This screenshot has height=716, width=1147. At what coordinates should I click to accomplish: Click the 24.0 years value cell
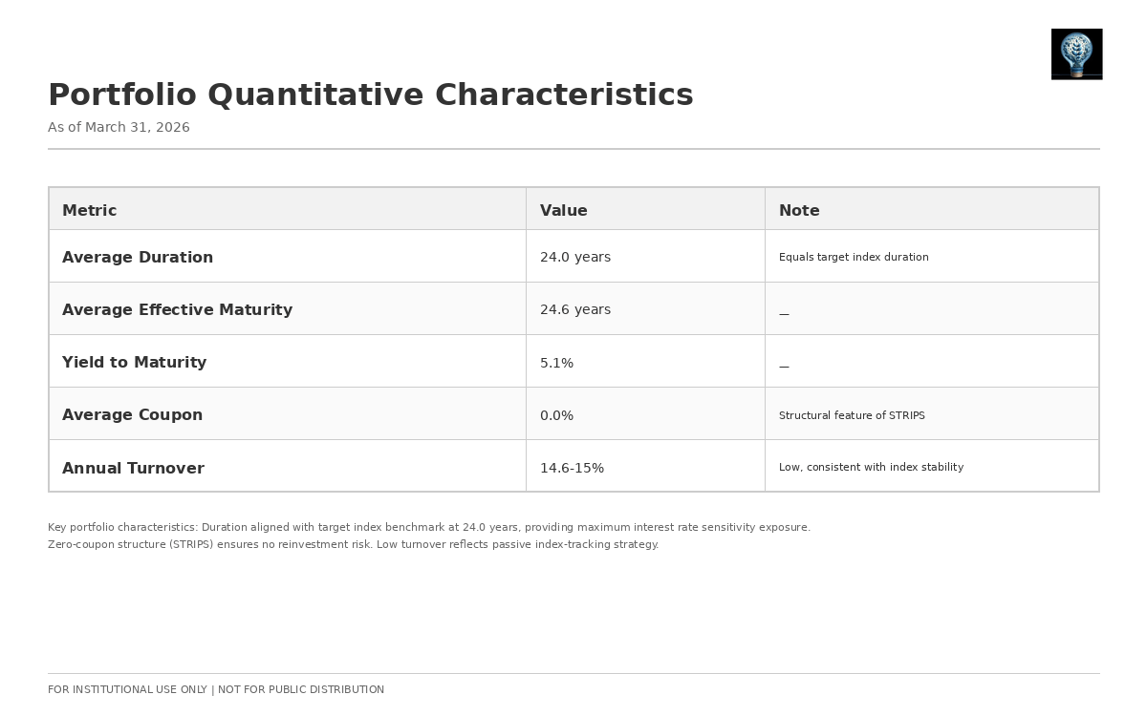click(x=574, y=258)
